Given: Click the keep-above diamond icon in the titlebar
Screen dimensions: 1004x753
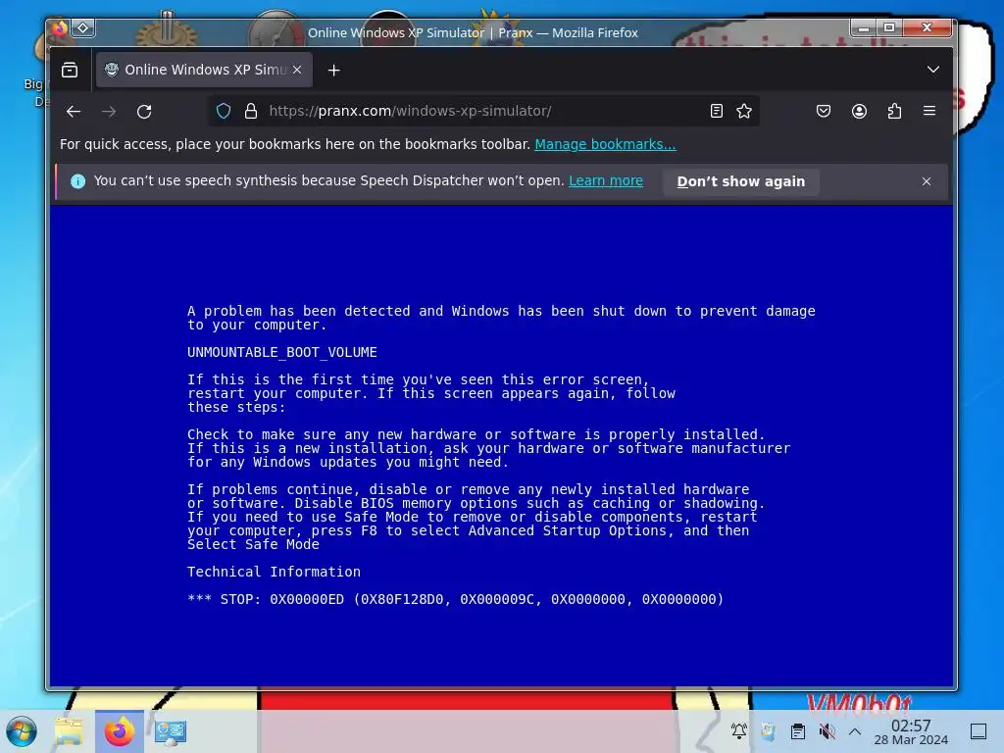Looking at the screenshot, I should tap(83, 27).
